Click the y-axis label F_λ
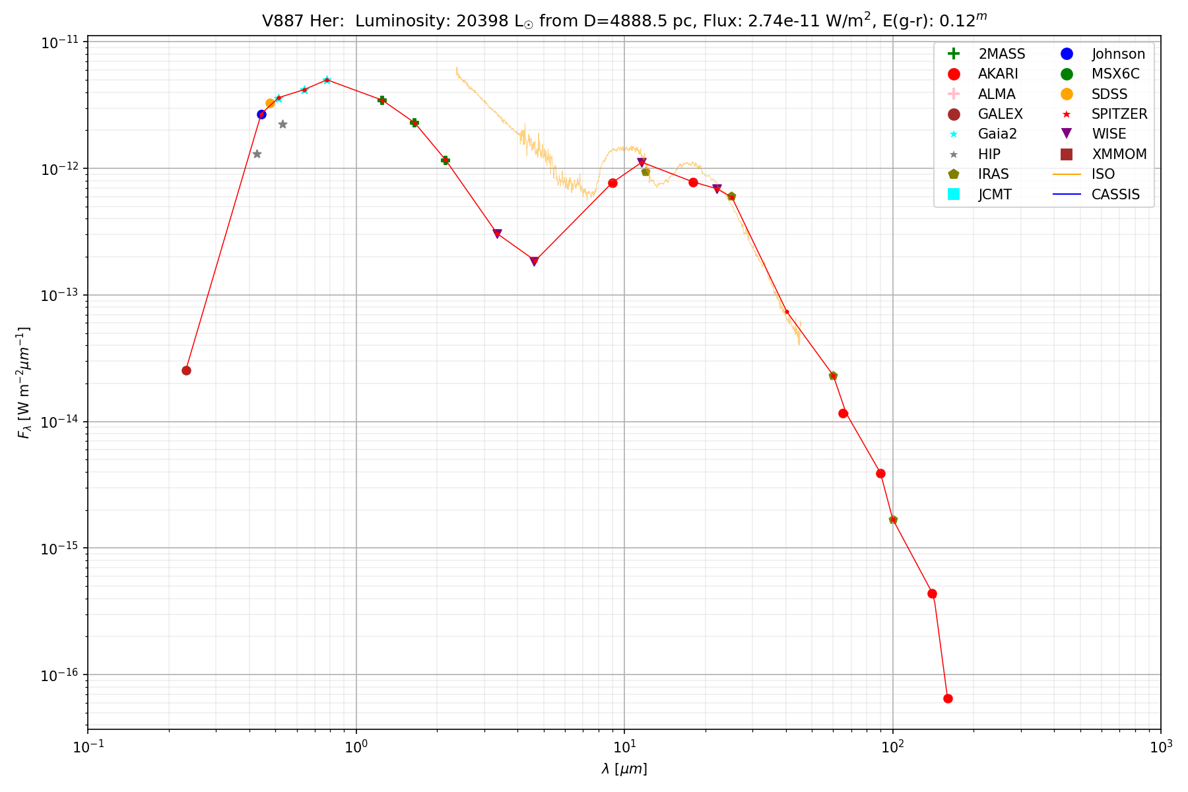Image resolution: width=1188 pixels, height=792 pixels. pyautogui.click(x=24, y=383)
